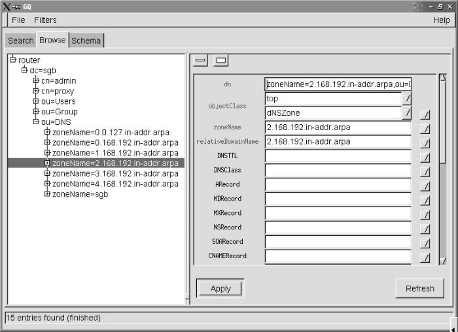Screen dimensions: 458x332
Task: Click the Apply button
Action: (220, 288)
